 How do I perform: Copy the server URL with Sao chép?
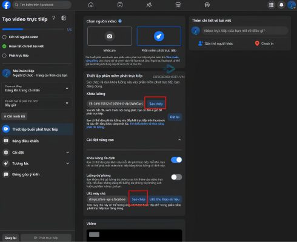138,199
